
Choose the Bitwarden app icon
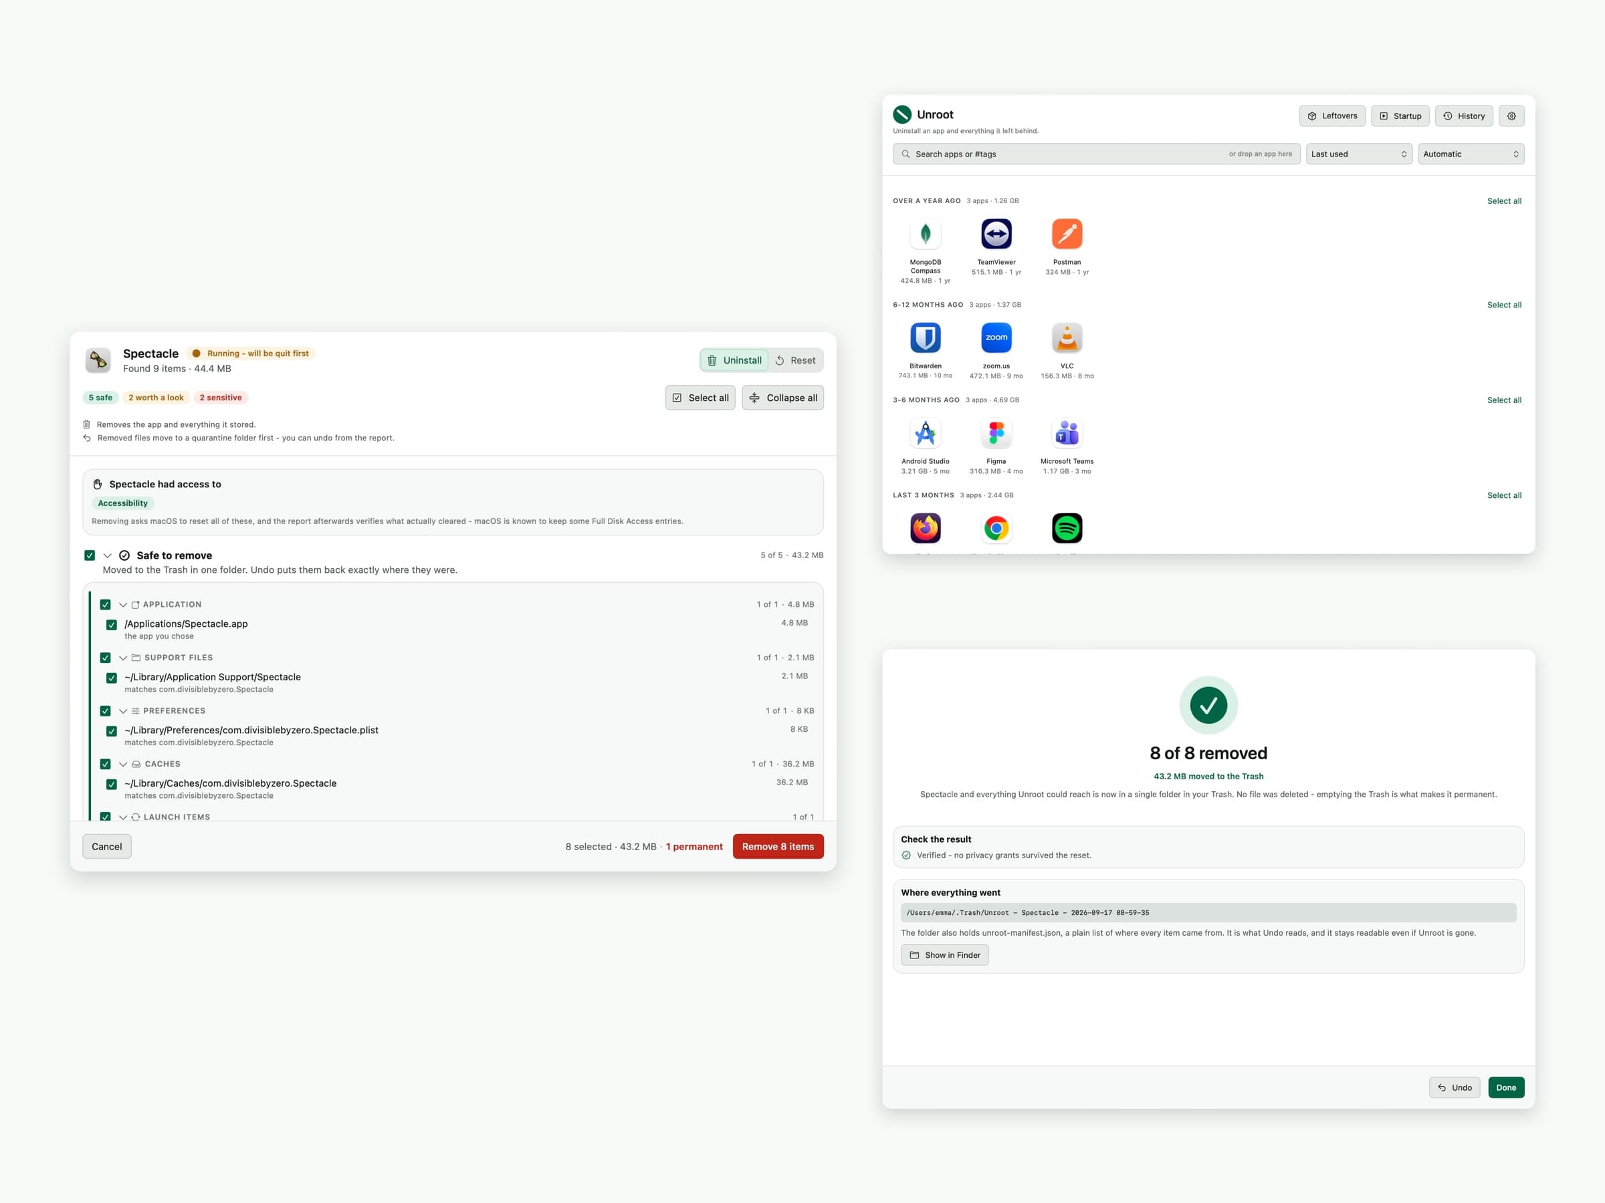925,338
